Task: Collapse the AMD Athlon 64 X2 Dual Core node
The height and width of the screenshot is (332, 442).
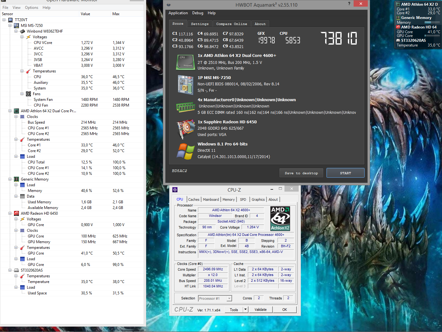Action: 10,111
